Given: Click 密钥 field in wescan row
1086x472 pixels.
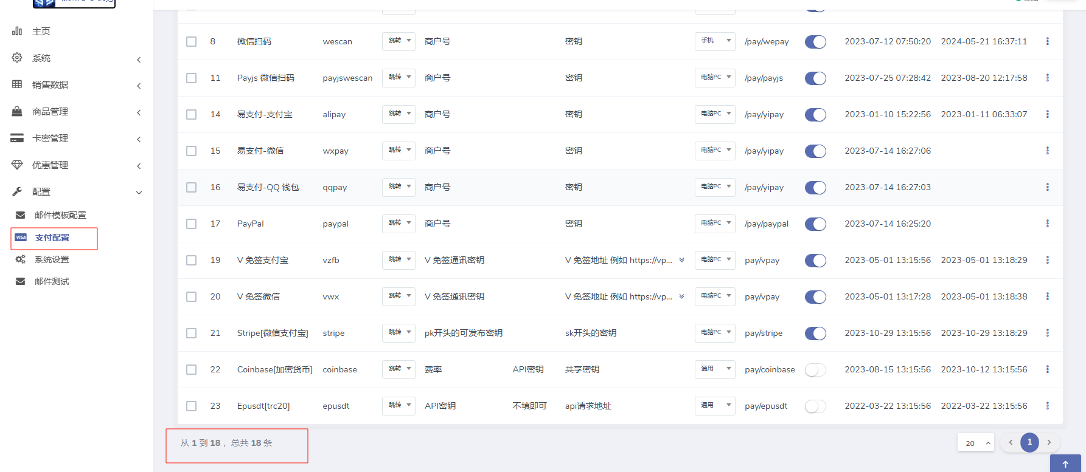Looking at the screenshot, I should 574,41.
